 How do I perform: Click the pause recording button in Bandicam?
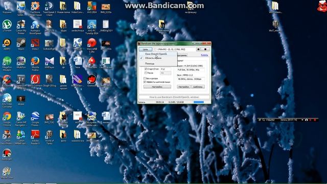click(198, 49)
